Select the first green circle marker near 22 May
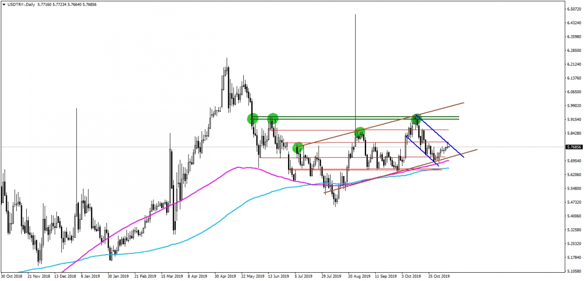The width and height of the screenshot is (584, 281). click(x=253, y=118)
